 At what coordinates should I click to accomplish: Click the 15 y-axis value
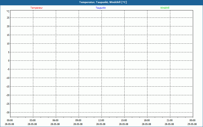pyautogui.click(x=8, y=35)
